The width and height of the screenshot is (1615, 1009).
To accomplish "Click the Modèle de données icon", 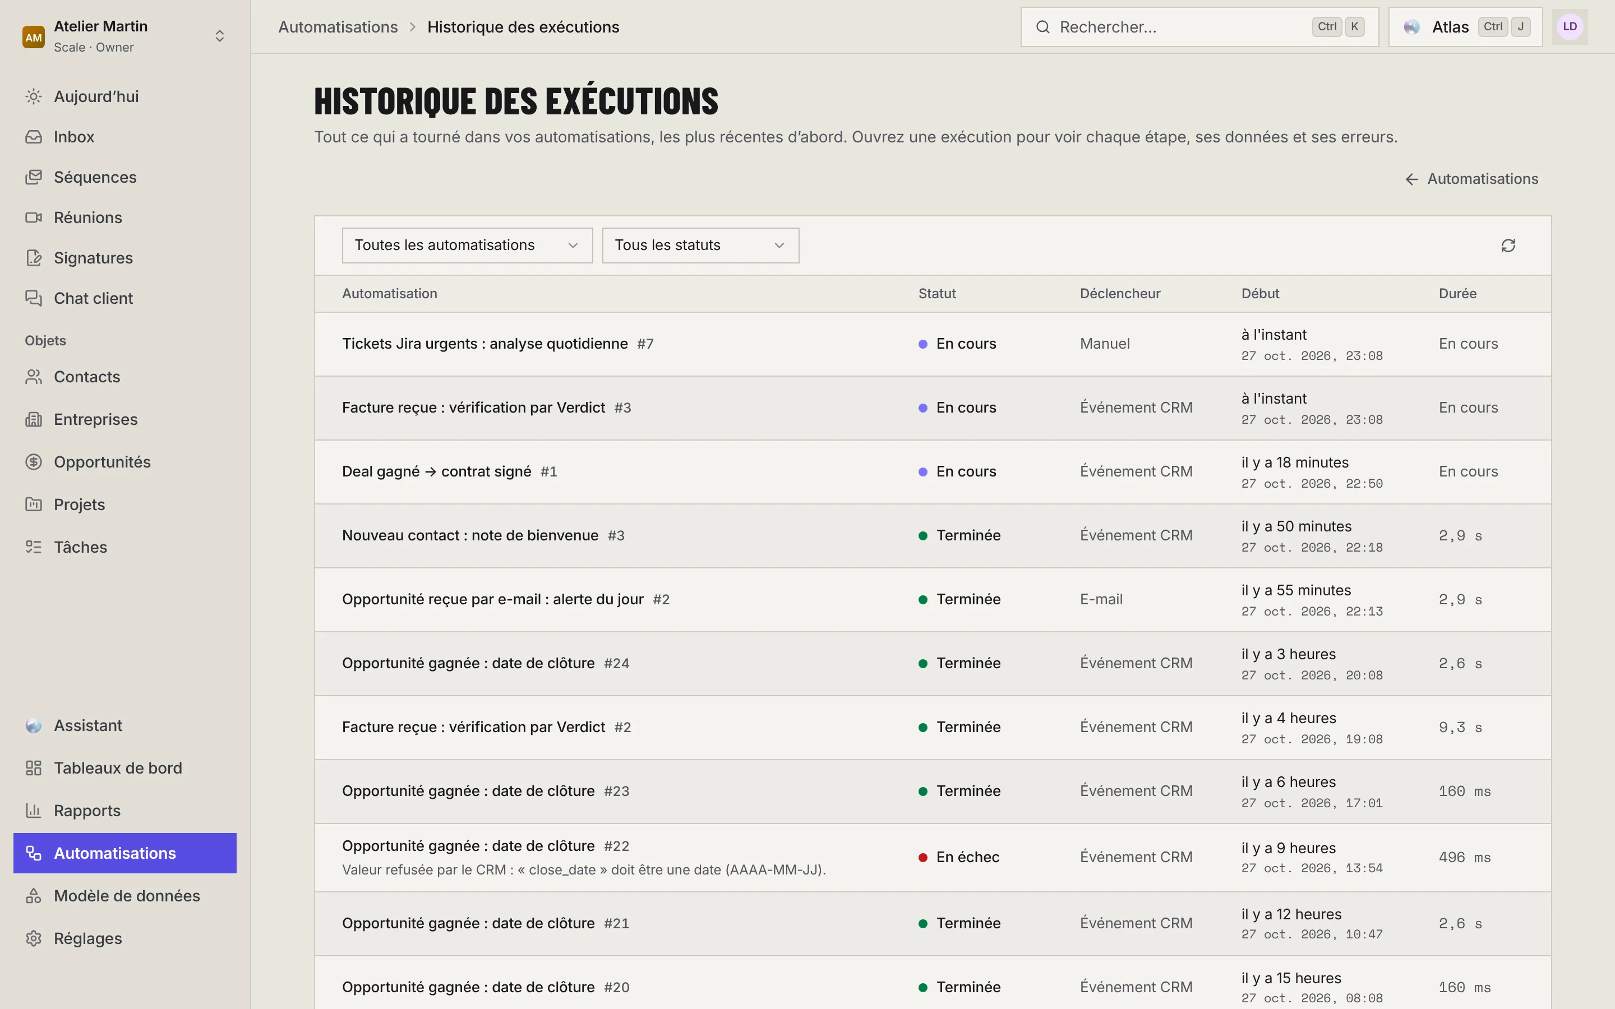I will pyautogui.click(x=34, y=896).
